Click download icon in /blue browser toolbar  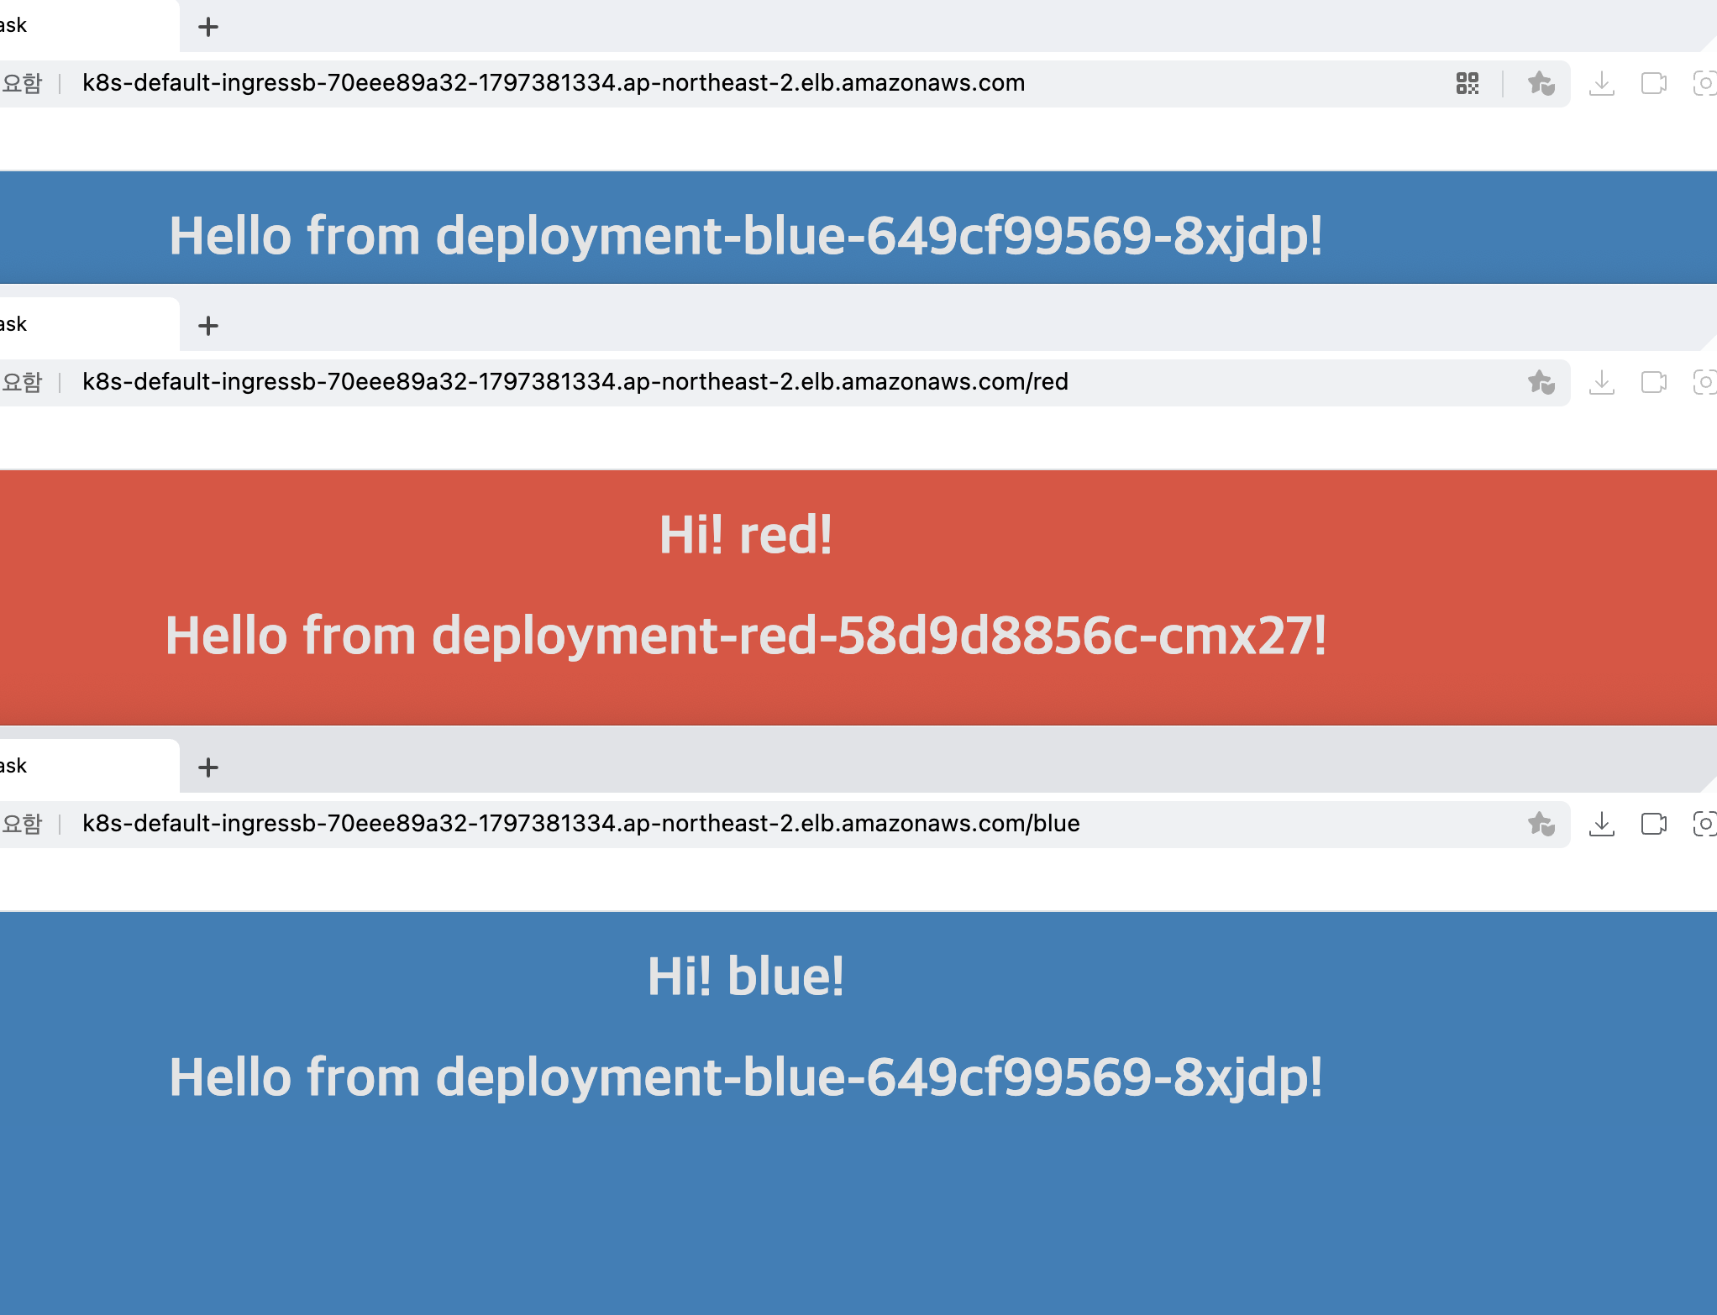(x=1602, y=824)
